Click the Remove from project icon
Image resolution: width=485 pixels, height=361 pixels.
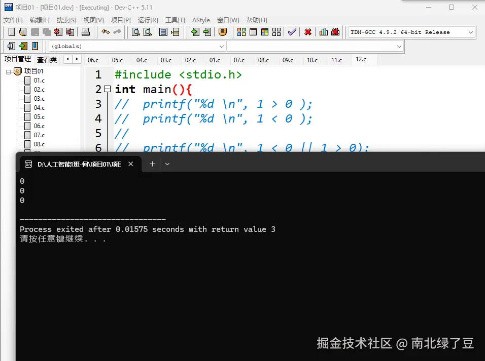[x=207, y=32]
